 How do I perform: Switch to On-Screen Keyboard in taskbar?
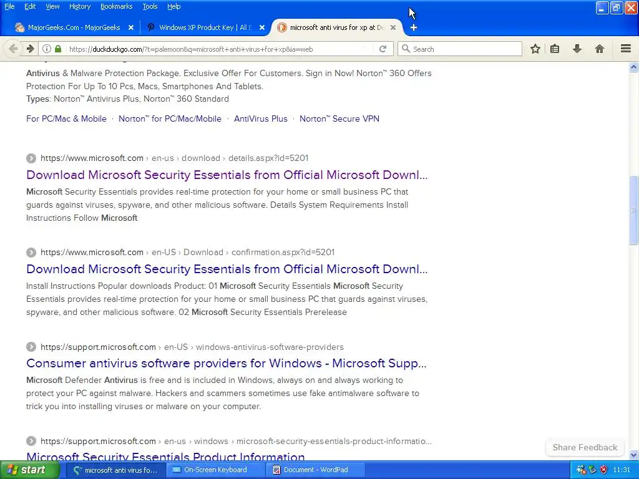215,470
